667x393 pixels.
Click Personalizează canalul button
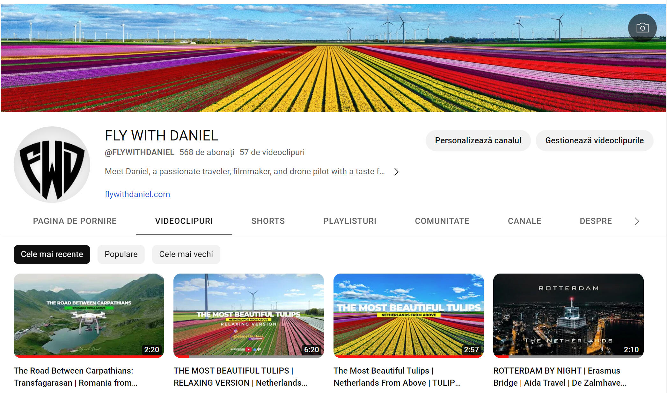pyautogui.click(x=478, y=140)
